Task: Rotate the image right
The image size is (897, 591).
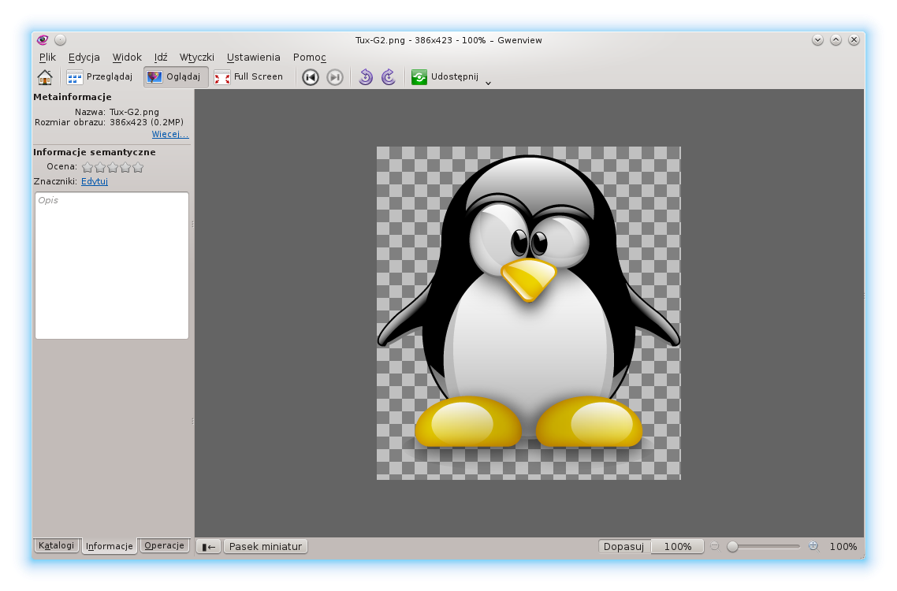Action: (x=389, y=77)
